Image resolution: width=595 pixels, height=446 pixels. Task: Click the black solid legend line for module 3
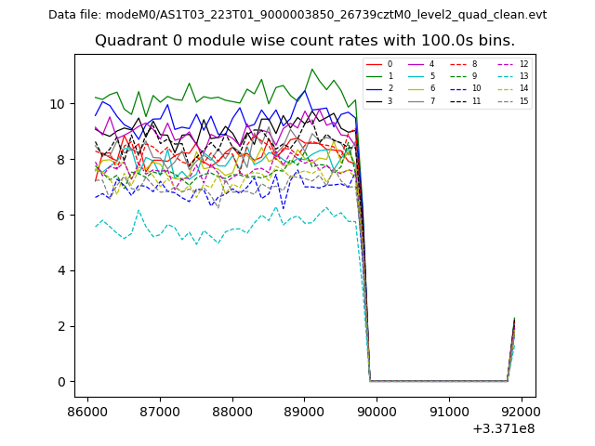tap(374, 100)
